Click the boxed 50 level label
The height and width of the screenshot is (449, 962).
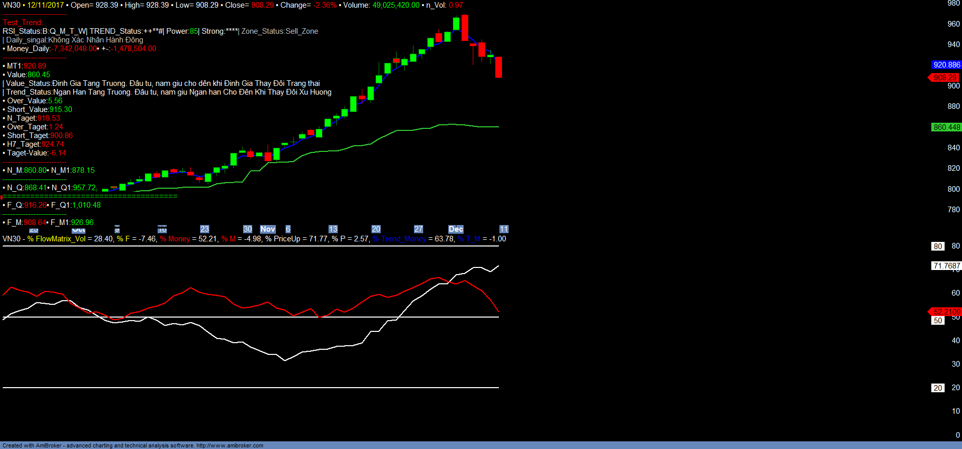(x=937, y=321)
